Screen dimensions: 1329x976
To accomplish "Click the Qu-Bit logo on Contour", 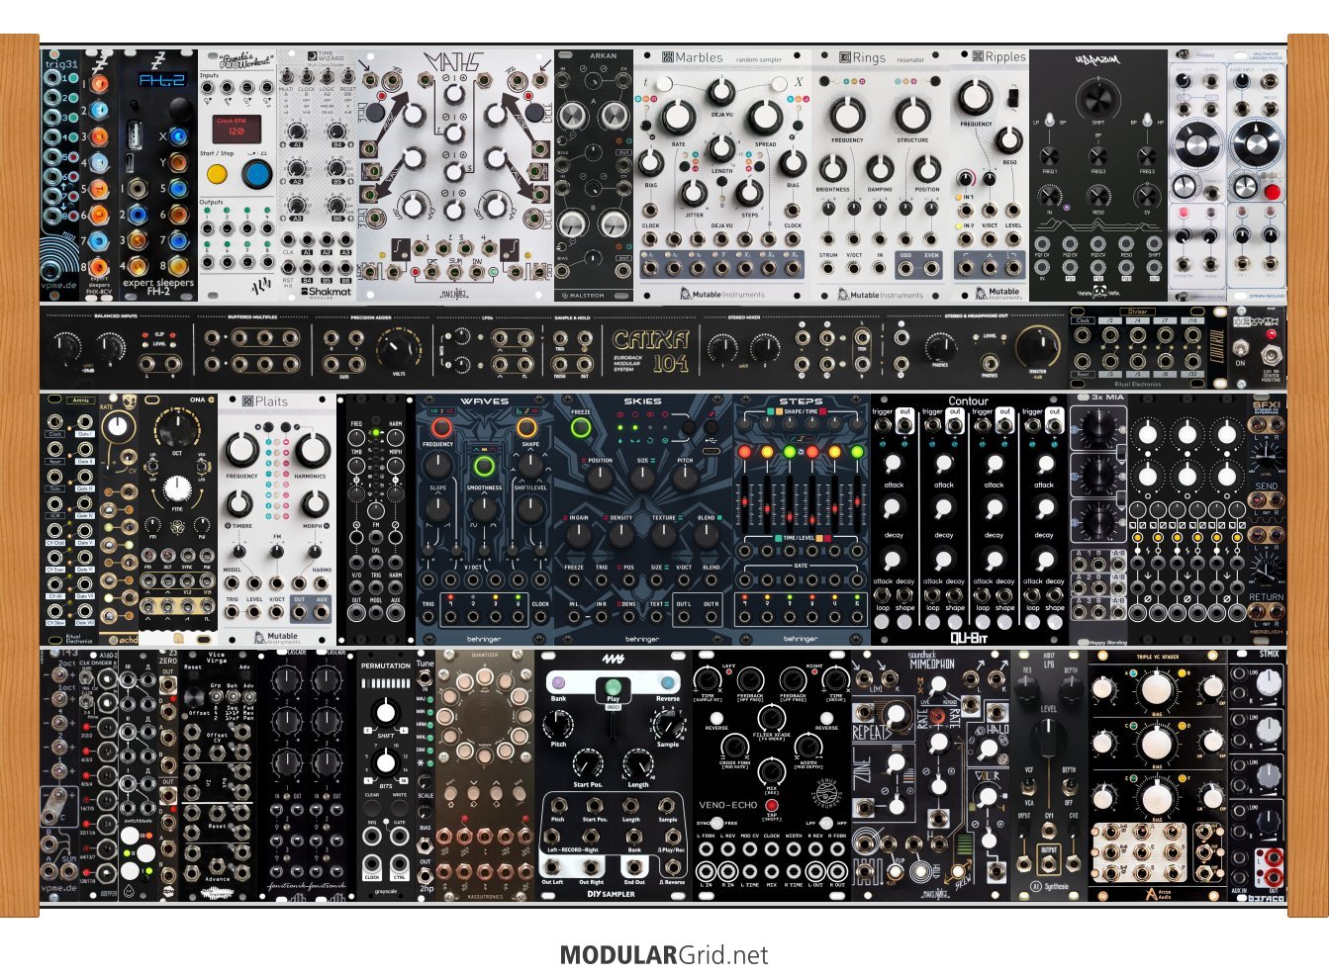I will pyautogui.click(x=969, y=638).
